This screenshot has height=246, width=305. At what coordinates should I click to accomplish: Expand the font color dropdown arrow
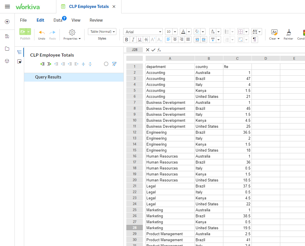[x=189, y=32]
